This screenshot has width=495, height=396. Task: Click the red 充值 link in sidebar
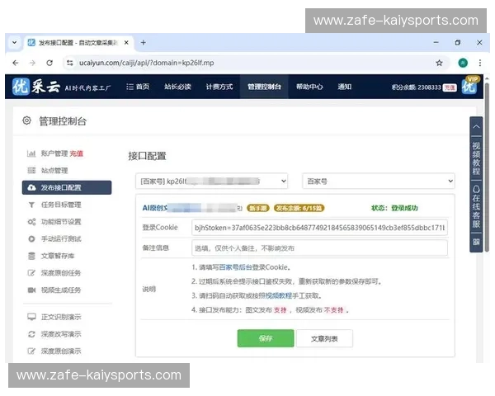click(x=77, y=153)
